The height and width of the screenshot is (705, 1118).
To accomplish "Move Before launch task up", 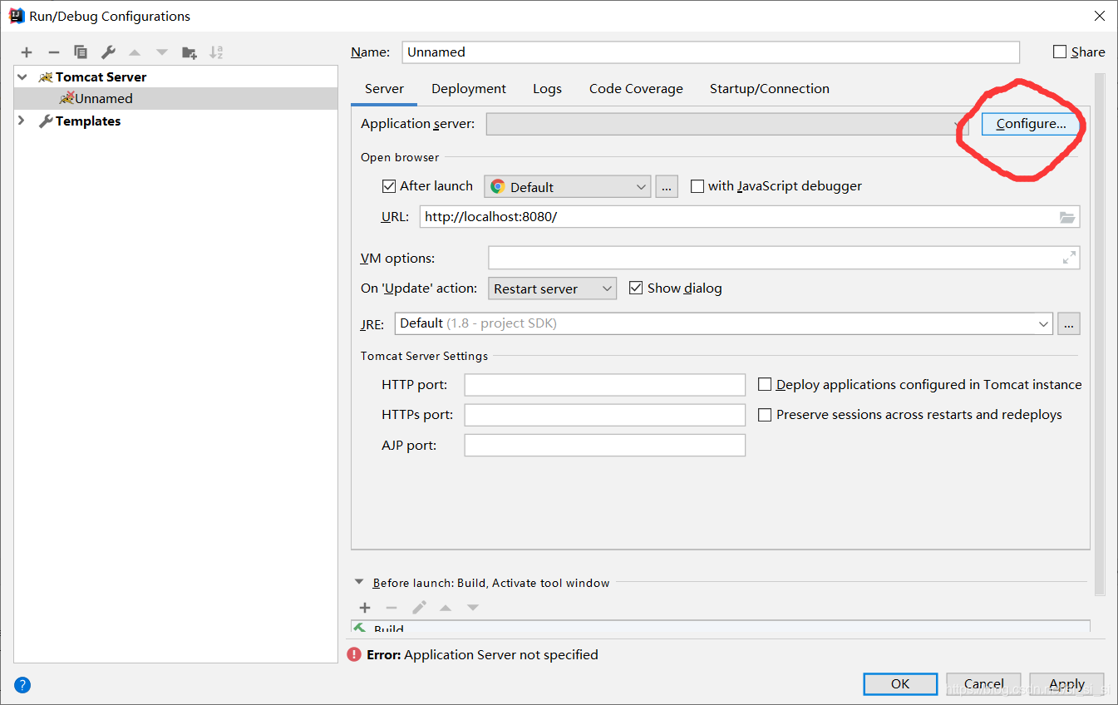I will [446, 608].
